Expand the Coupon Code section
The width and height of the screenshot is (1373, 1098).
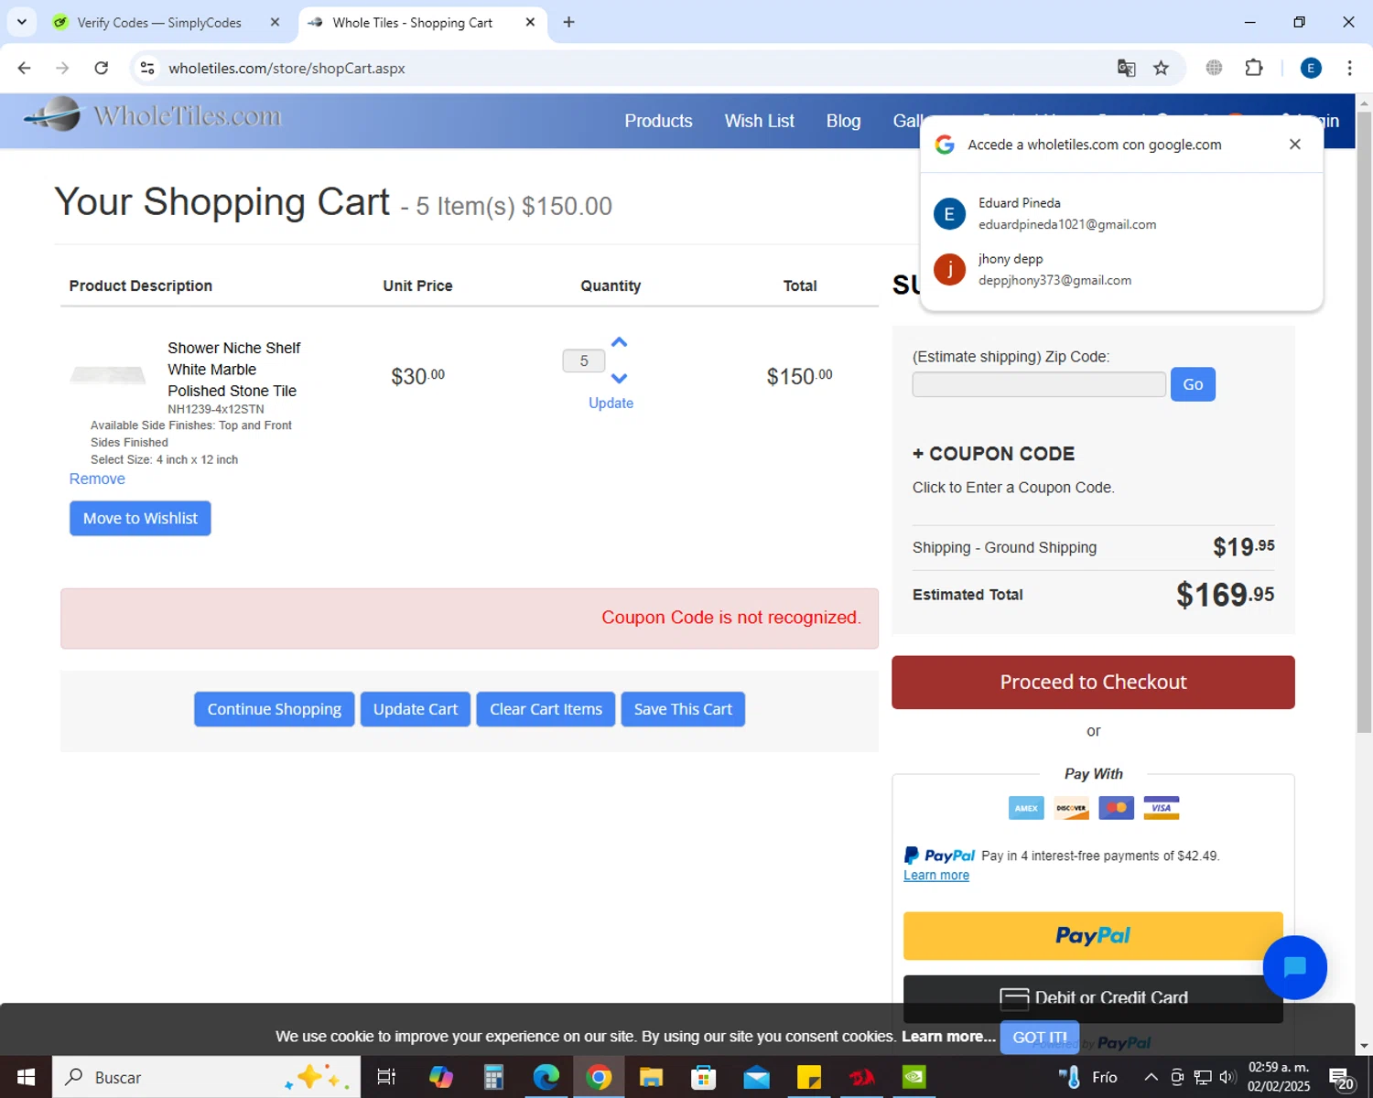(x=994, y=454)
